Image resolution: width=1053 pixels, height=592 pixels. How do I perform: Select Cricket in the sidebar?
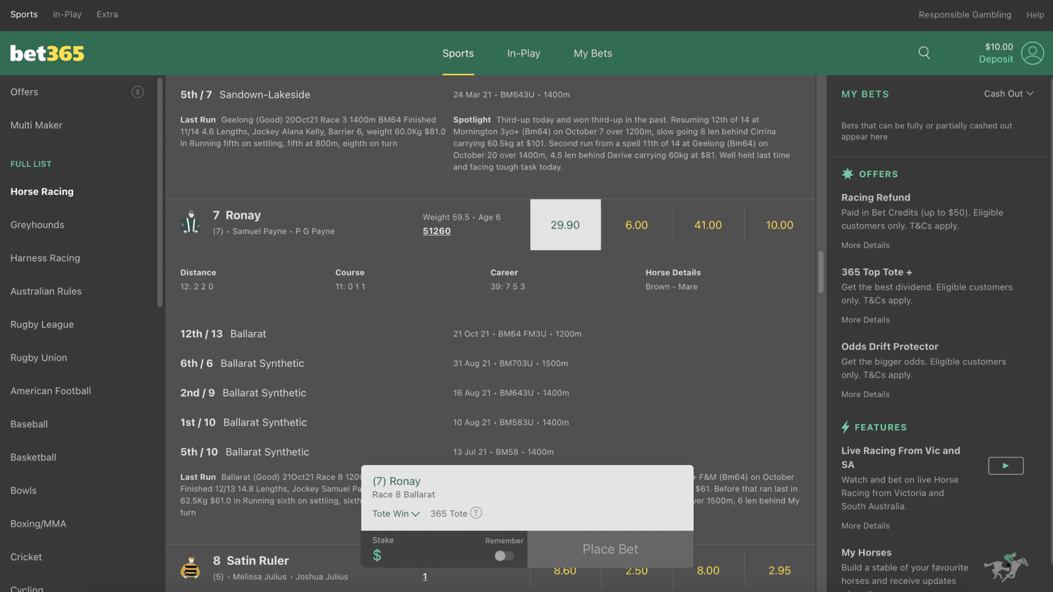[26, 557]
